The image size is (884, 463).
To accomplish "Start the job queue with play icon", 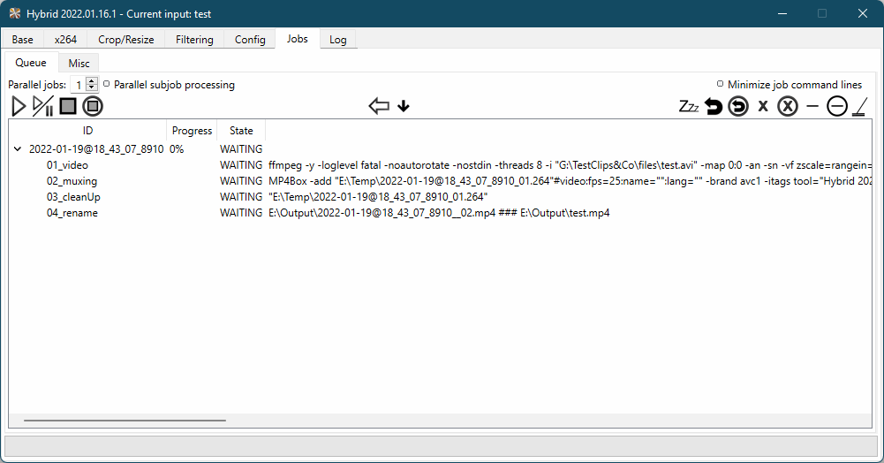I will 19,107.
